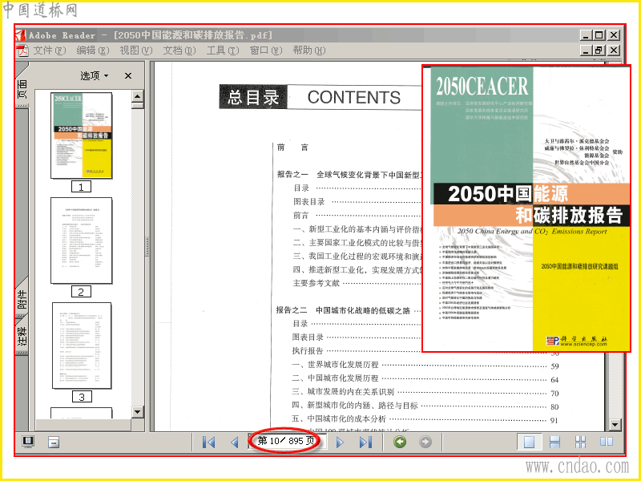The height and width of the screenshot is (481, 641).
Task: Open the 窗口(W) menu
Action: coord(266,51)
